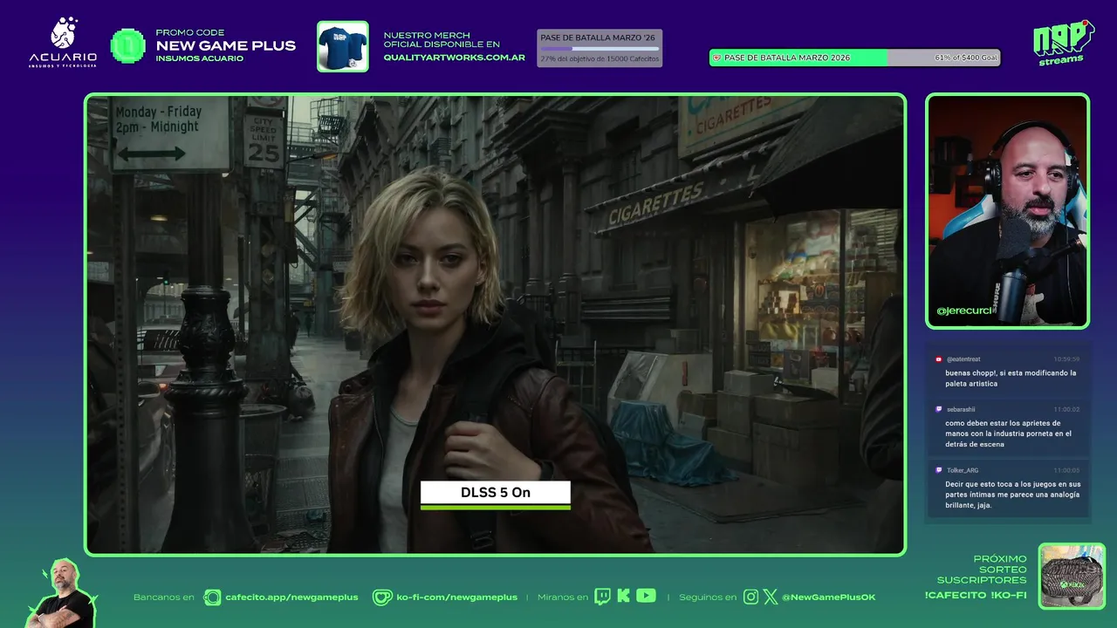Click the streamer avatar in bottom-left corner

tap(63, 593)
